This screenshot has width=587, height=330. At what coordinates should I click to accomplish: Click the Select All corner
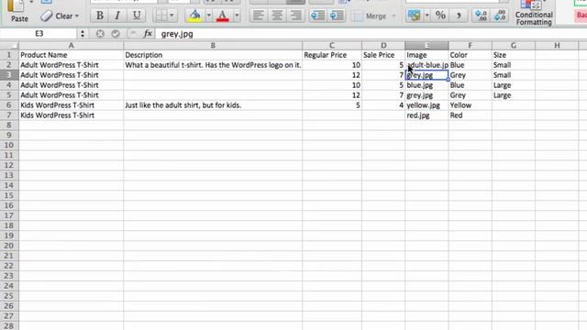pos(9,45)
